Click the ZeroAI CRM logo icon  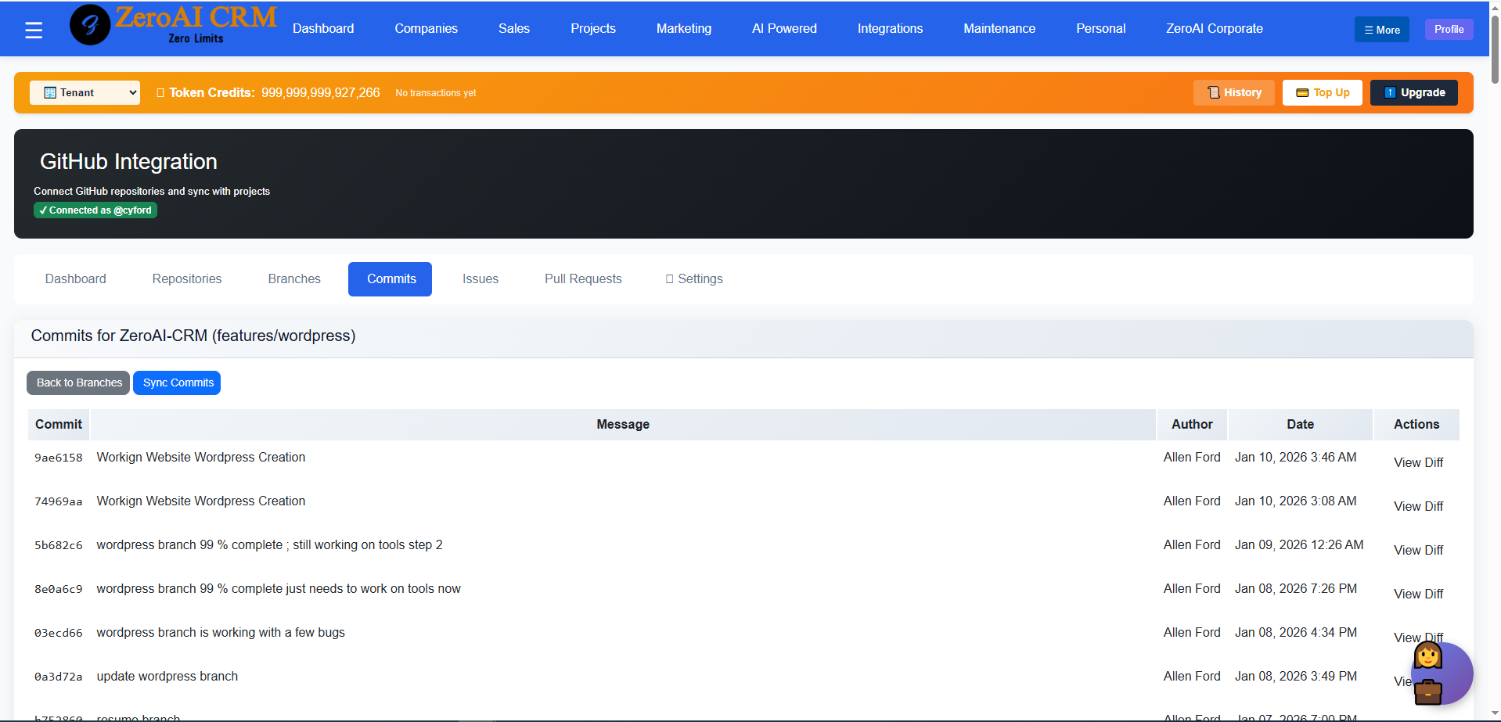pos(90,25)
